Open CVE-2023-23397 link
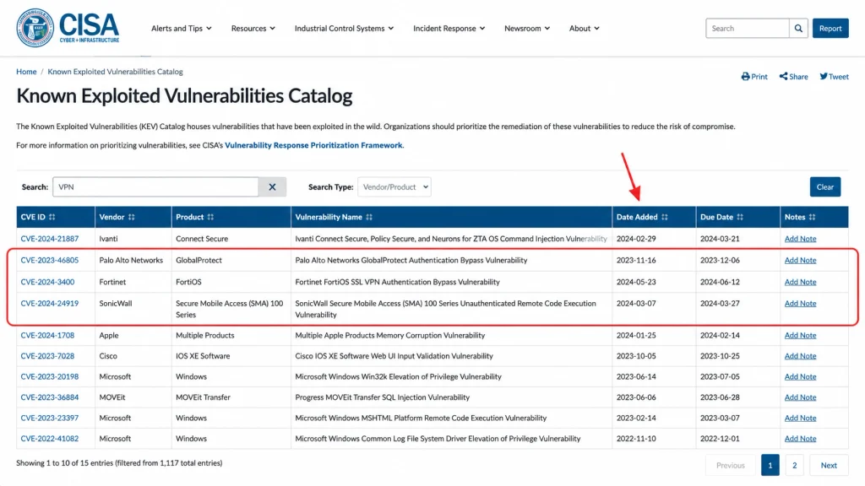The height and width of the screenshot is (486, 865). pos(50,418)
